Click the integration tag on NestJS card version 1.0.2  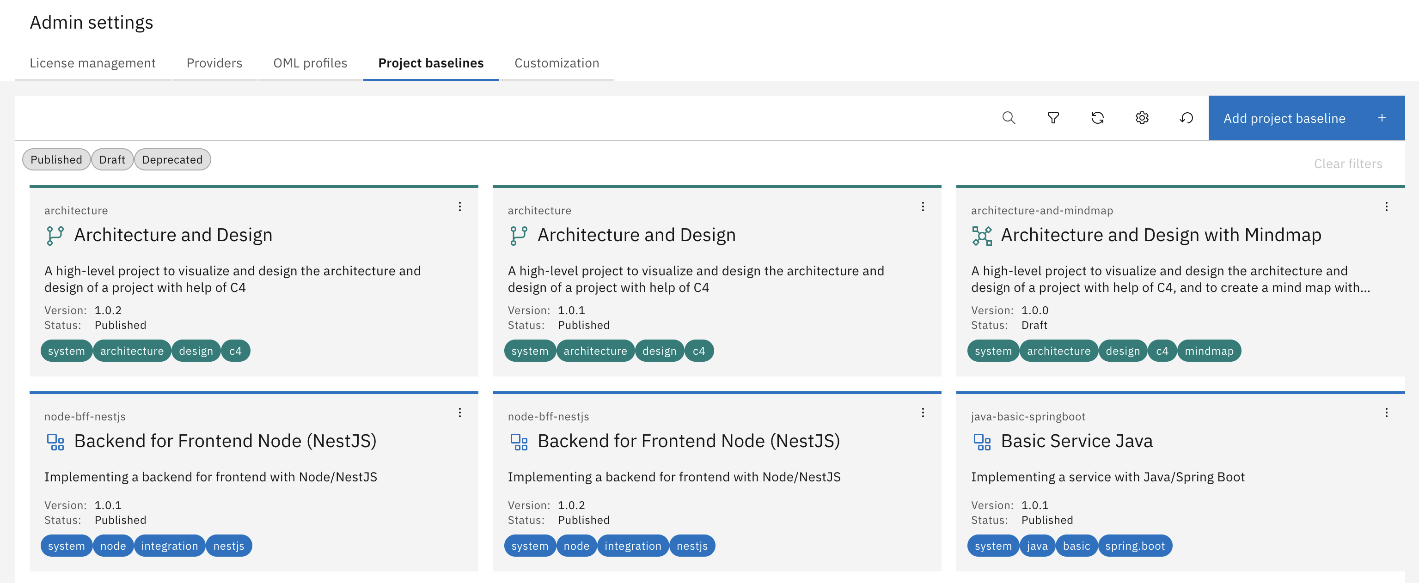[x=632, y=546]
